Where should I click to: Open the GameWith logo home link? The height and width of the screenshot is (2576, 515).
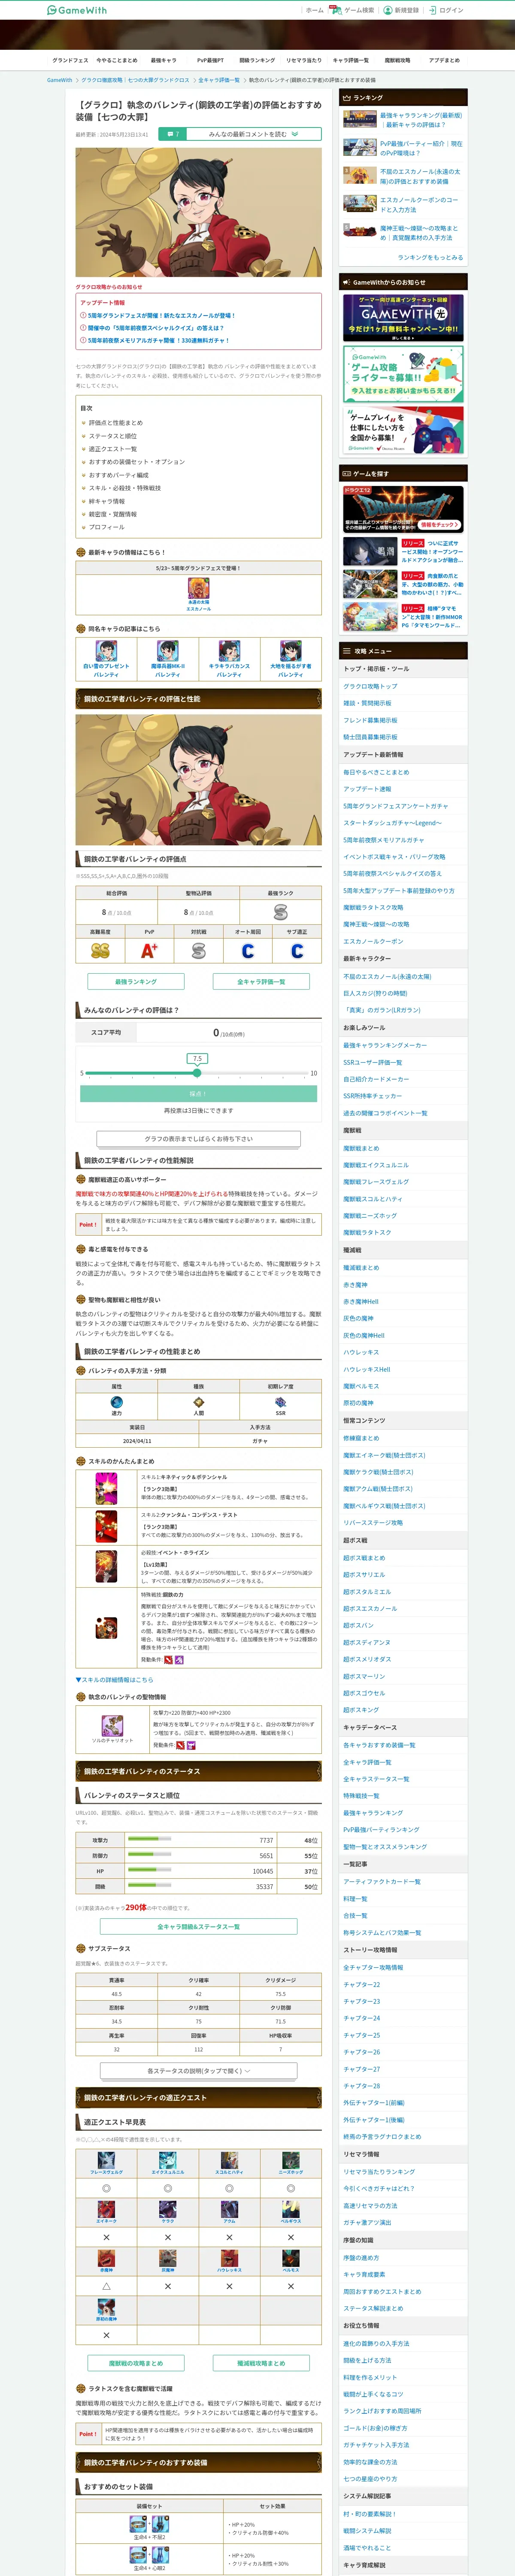coord(76,10)
